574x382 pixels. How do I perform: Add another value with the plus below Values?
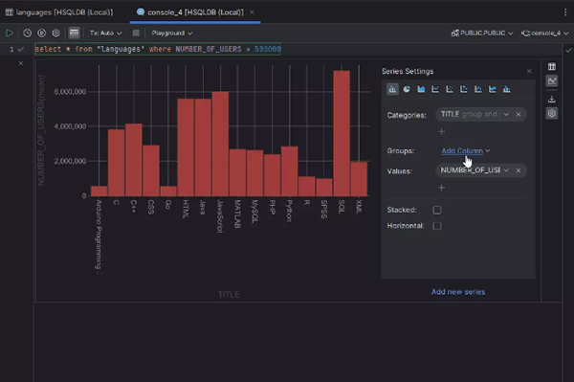441,188
